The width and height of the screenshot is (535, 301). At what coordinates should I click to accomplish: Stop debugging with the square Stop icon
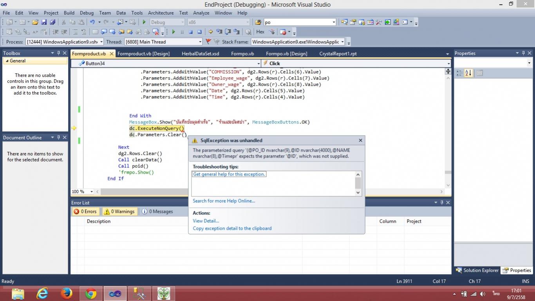tap(191, 32)
